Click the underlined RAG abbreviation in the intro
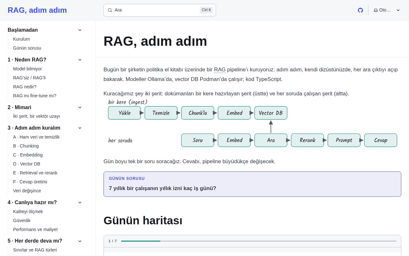Viewport: 409px width, 256px height. tap(220, 70)
